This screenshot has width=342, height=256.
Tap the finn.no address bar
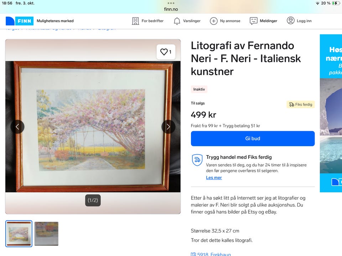point(171,9)
